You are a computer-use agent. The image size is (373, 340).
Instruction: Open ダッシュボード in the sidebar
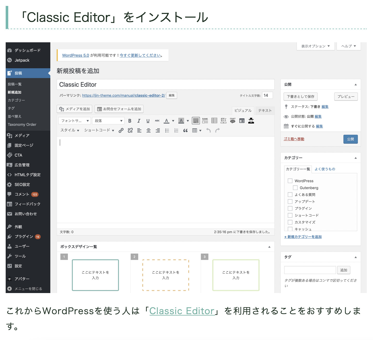click(x=28, y=50)
